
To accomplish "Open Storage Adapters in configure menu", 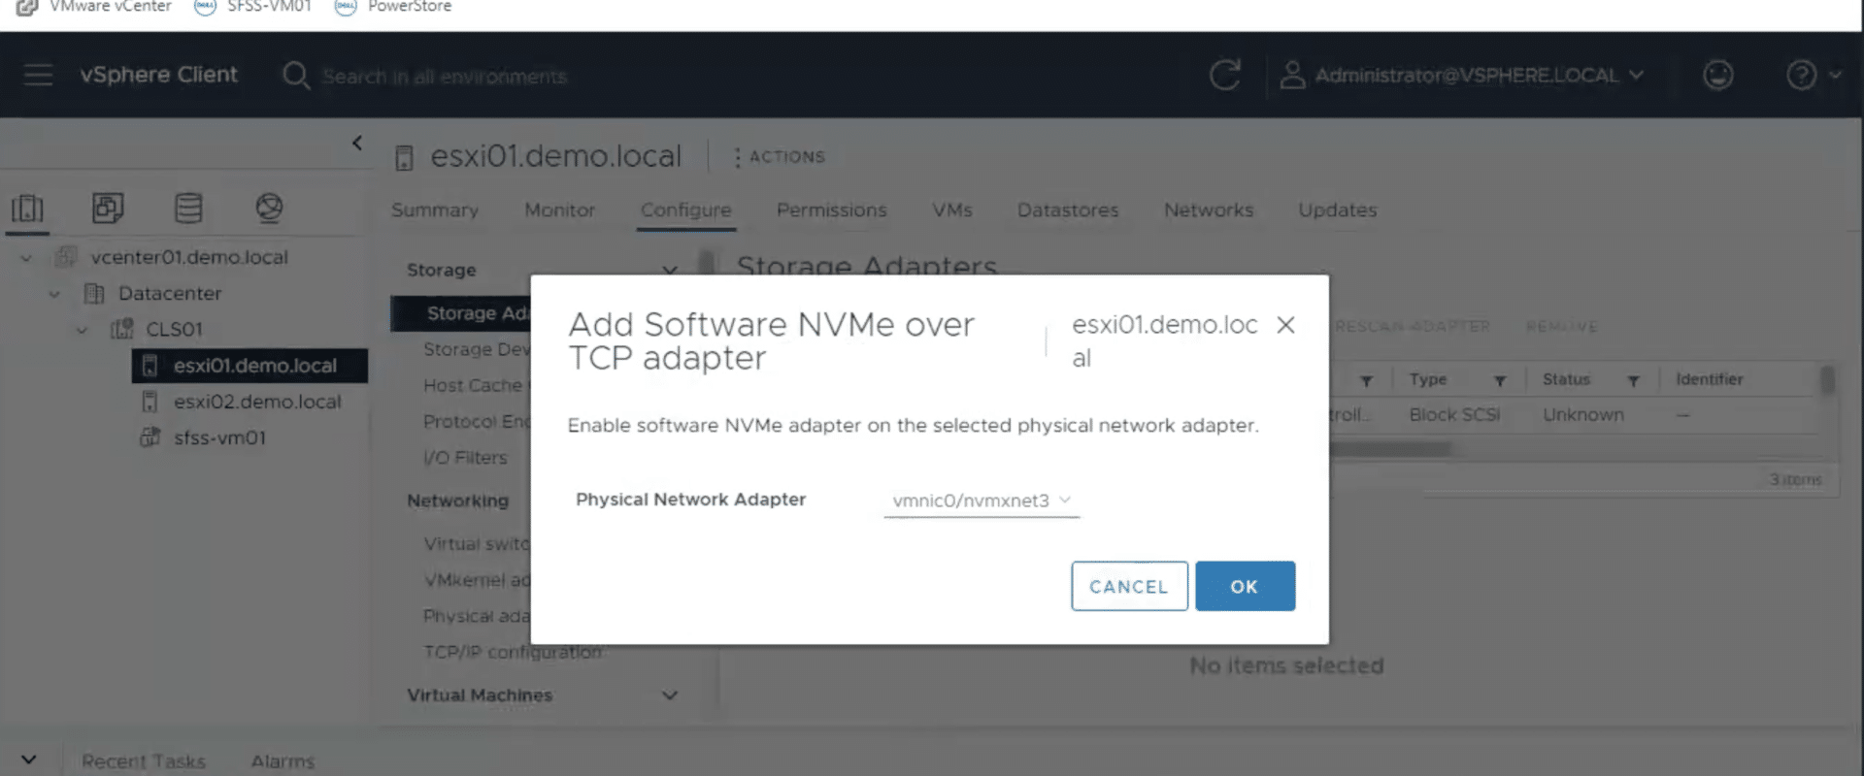I will tap(461, 313).
